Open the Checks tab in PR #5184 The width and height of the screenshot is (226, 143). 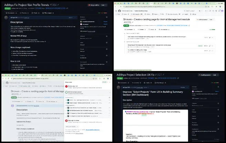coord(35,13)
